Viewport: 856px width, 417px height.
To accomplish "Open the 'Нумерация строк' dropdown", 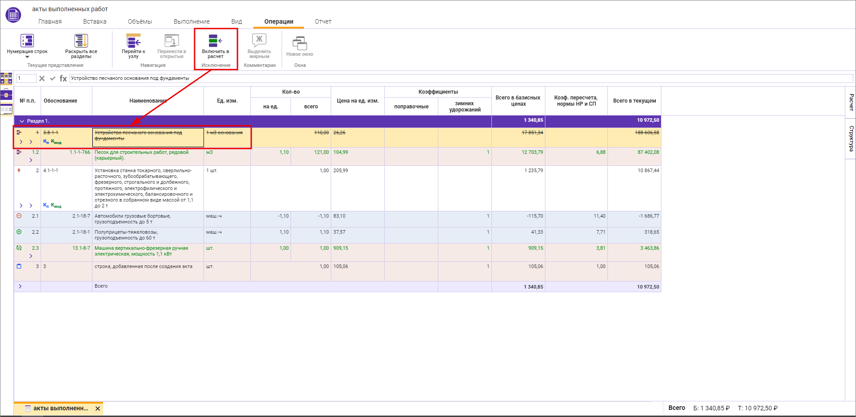I will point(27,57).
